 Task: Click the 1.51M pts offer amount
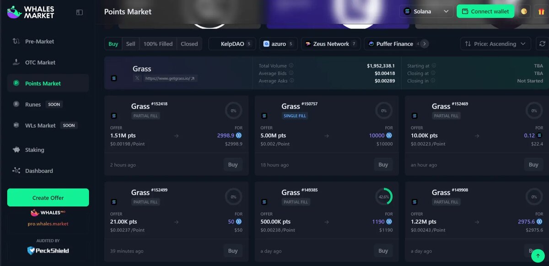[123, 136]
